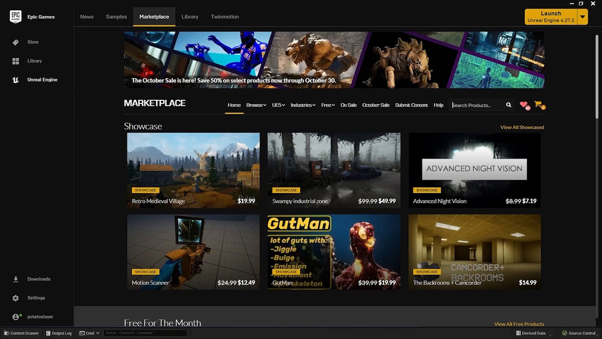Open the Content Drawer
This screenshot has width=602, height=339.
point(22,333)
